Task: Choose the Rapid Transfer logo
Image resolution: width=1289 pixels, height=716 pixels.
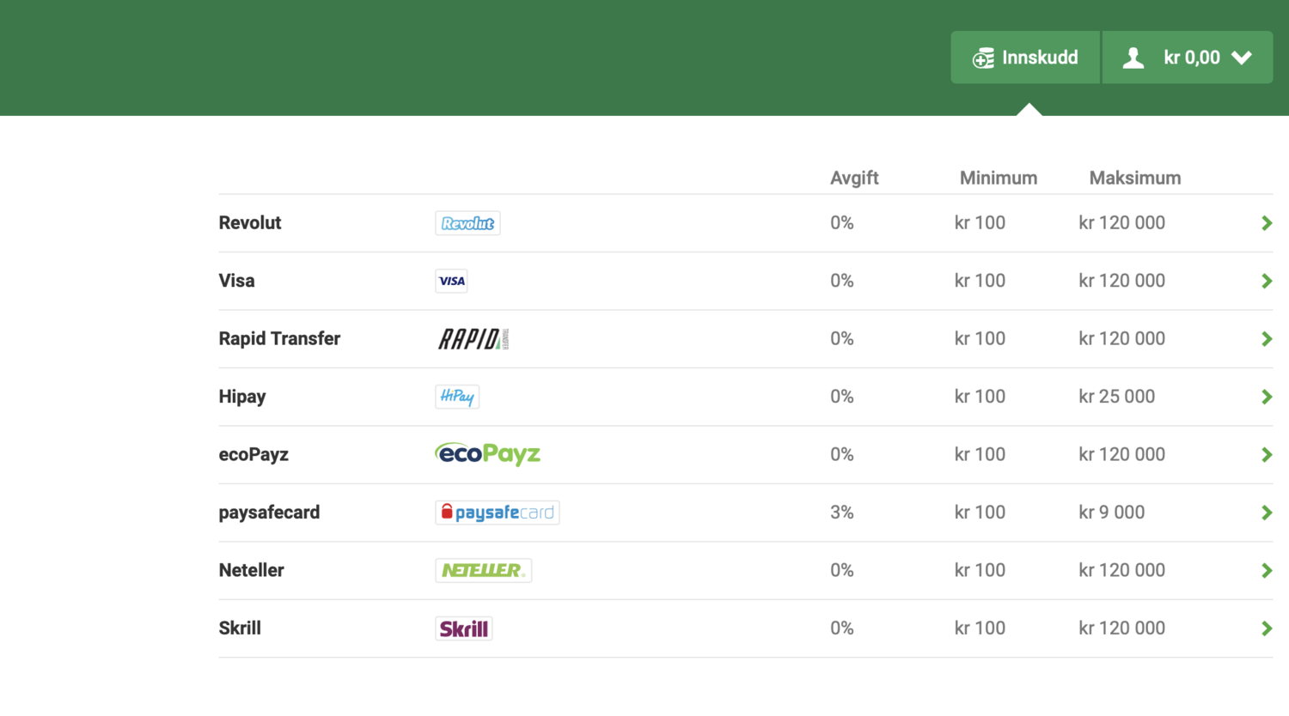Action: [x=473, y=339]
